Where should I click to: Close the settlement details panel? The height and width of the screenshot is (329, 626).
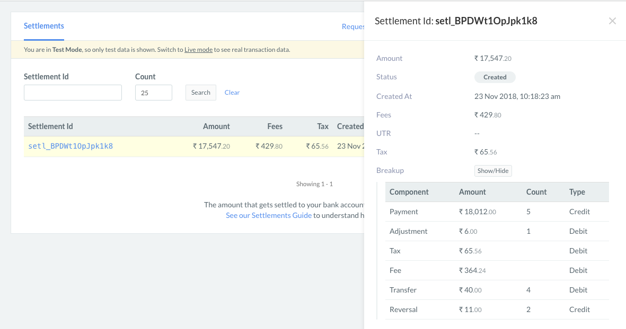tap(612, 21)
